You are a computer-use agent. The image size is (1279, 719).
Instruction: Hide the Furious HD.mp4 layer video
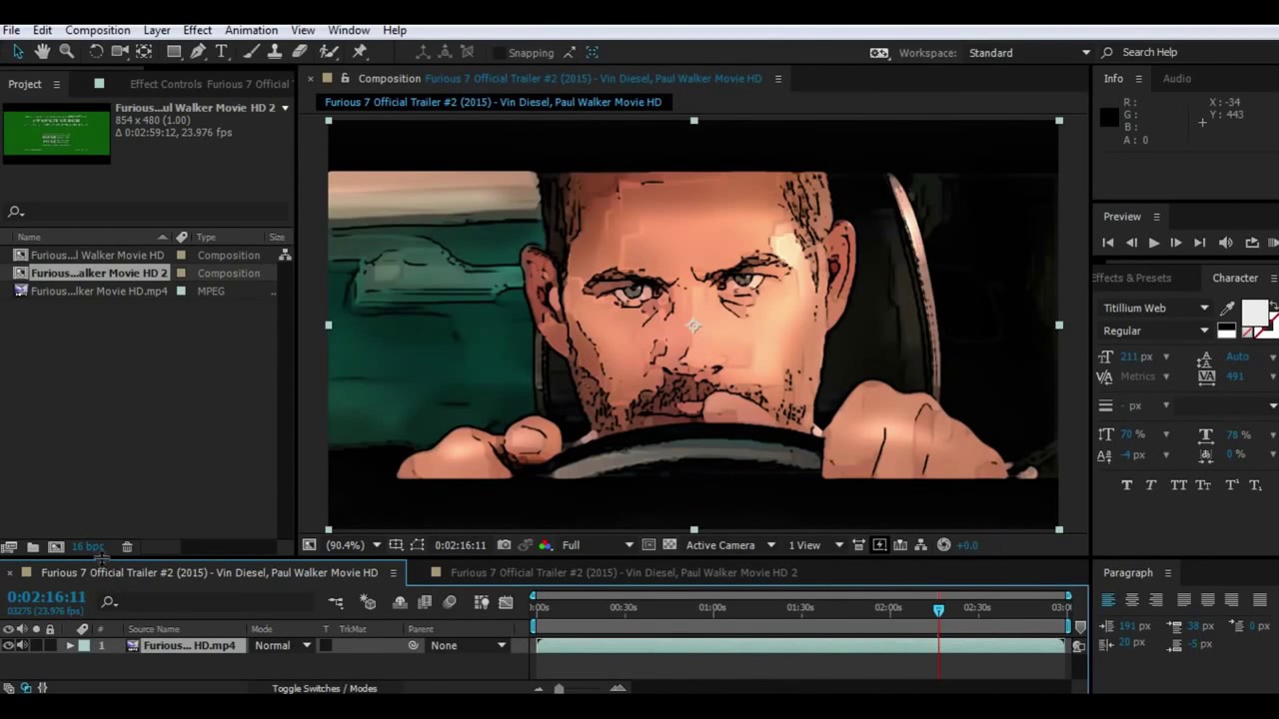click(8, 646)
